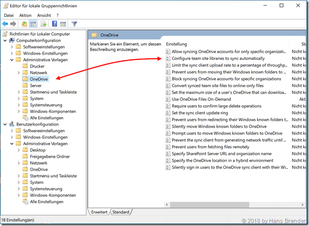Click the Benutzerkonfiguration user icon

(x=12, y=124)
